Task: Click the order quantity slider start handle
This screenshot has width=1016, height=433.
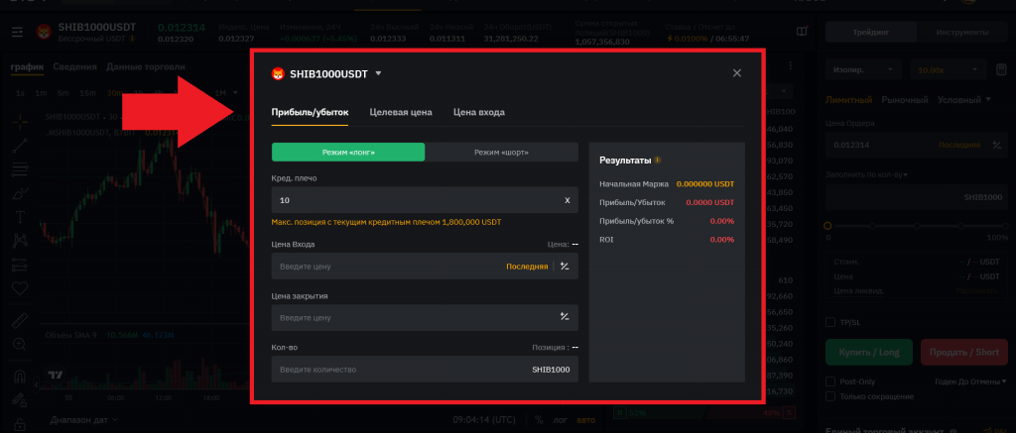Action: (x=827, y=226)
